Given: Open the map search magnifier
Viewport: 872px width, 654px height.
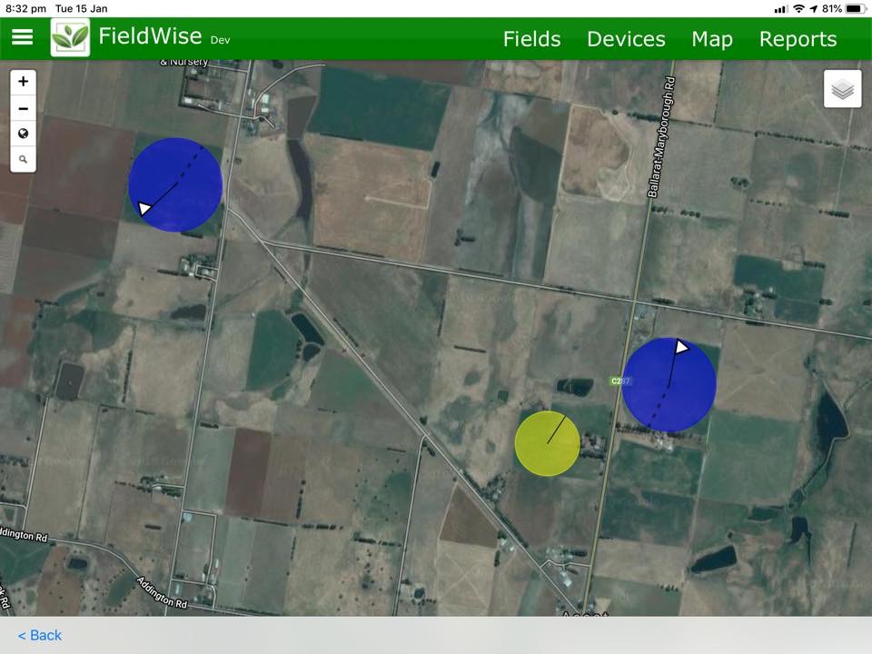Looking at the screenshot, I should 23,159.
